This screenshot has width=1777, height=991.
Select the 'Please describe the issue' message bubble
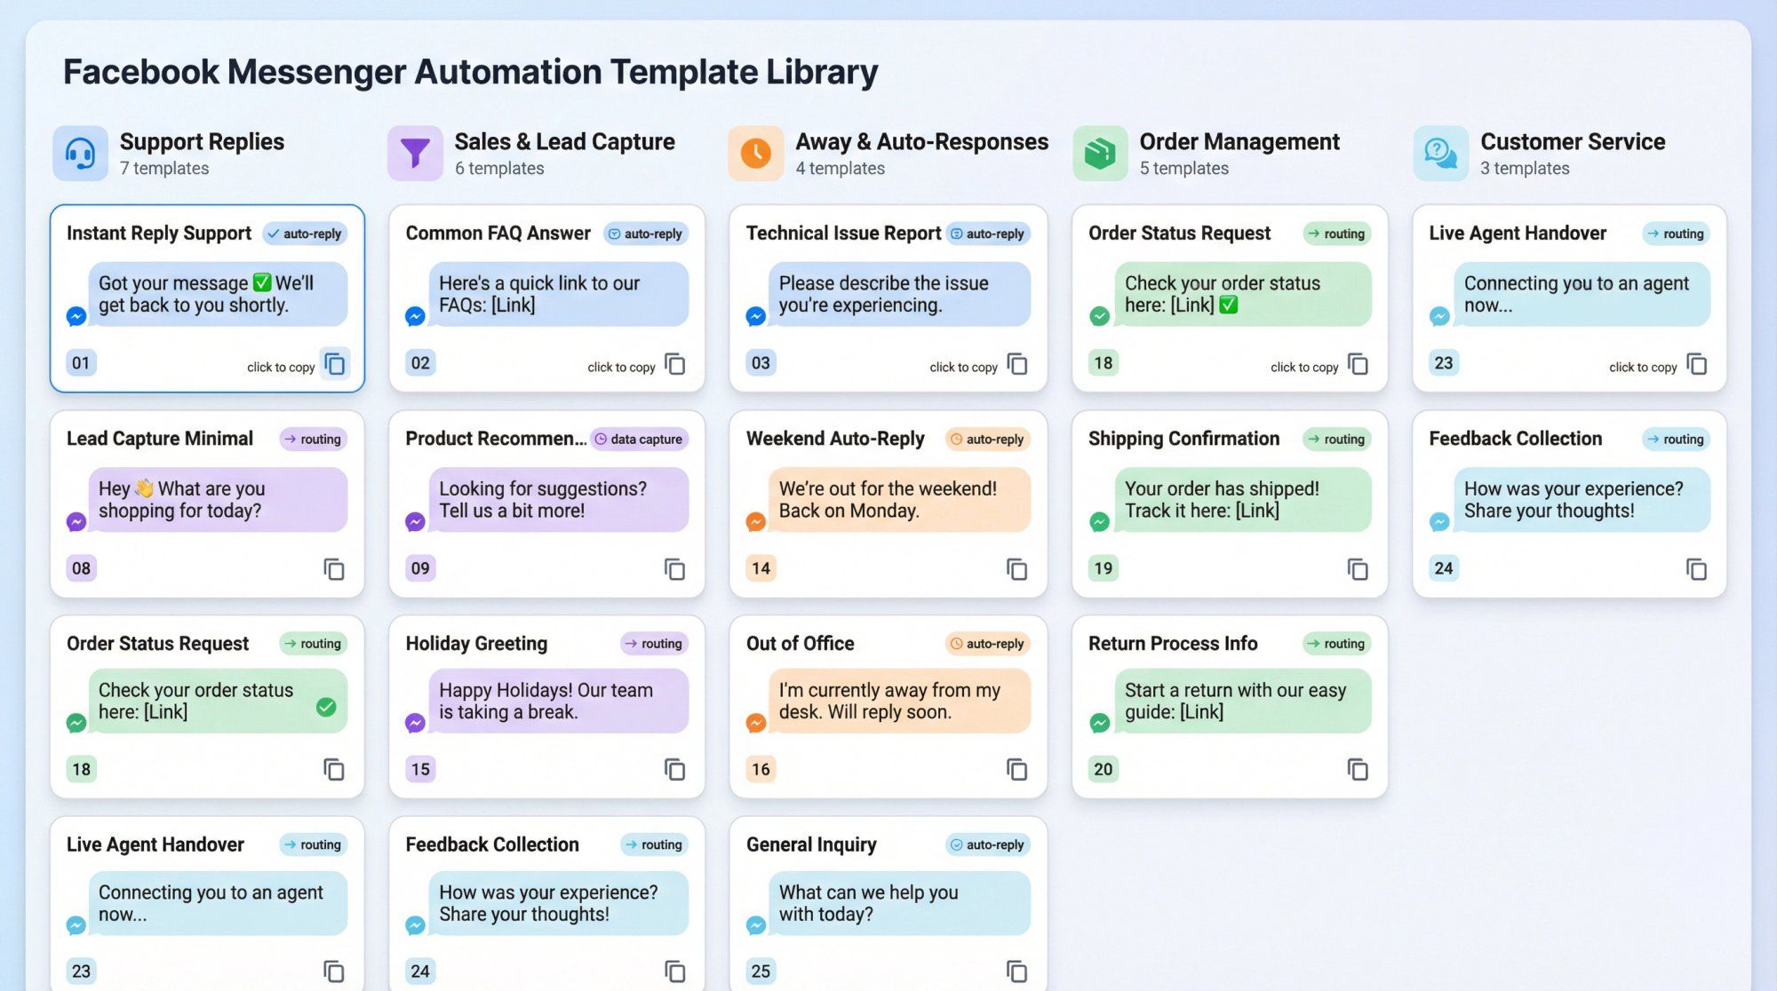pyautogui.click(x=899, y=294)
